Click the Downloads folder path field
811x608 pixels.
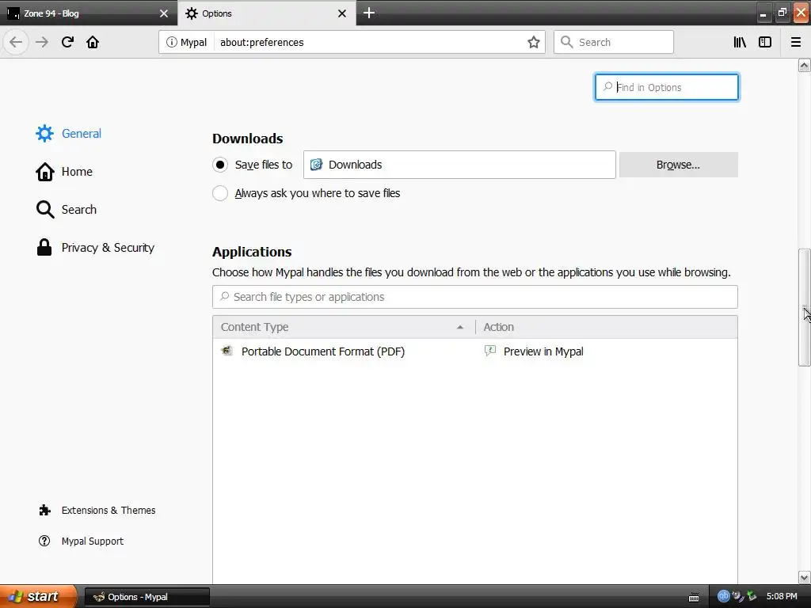point(459,165)
